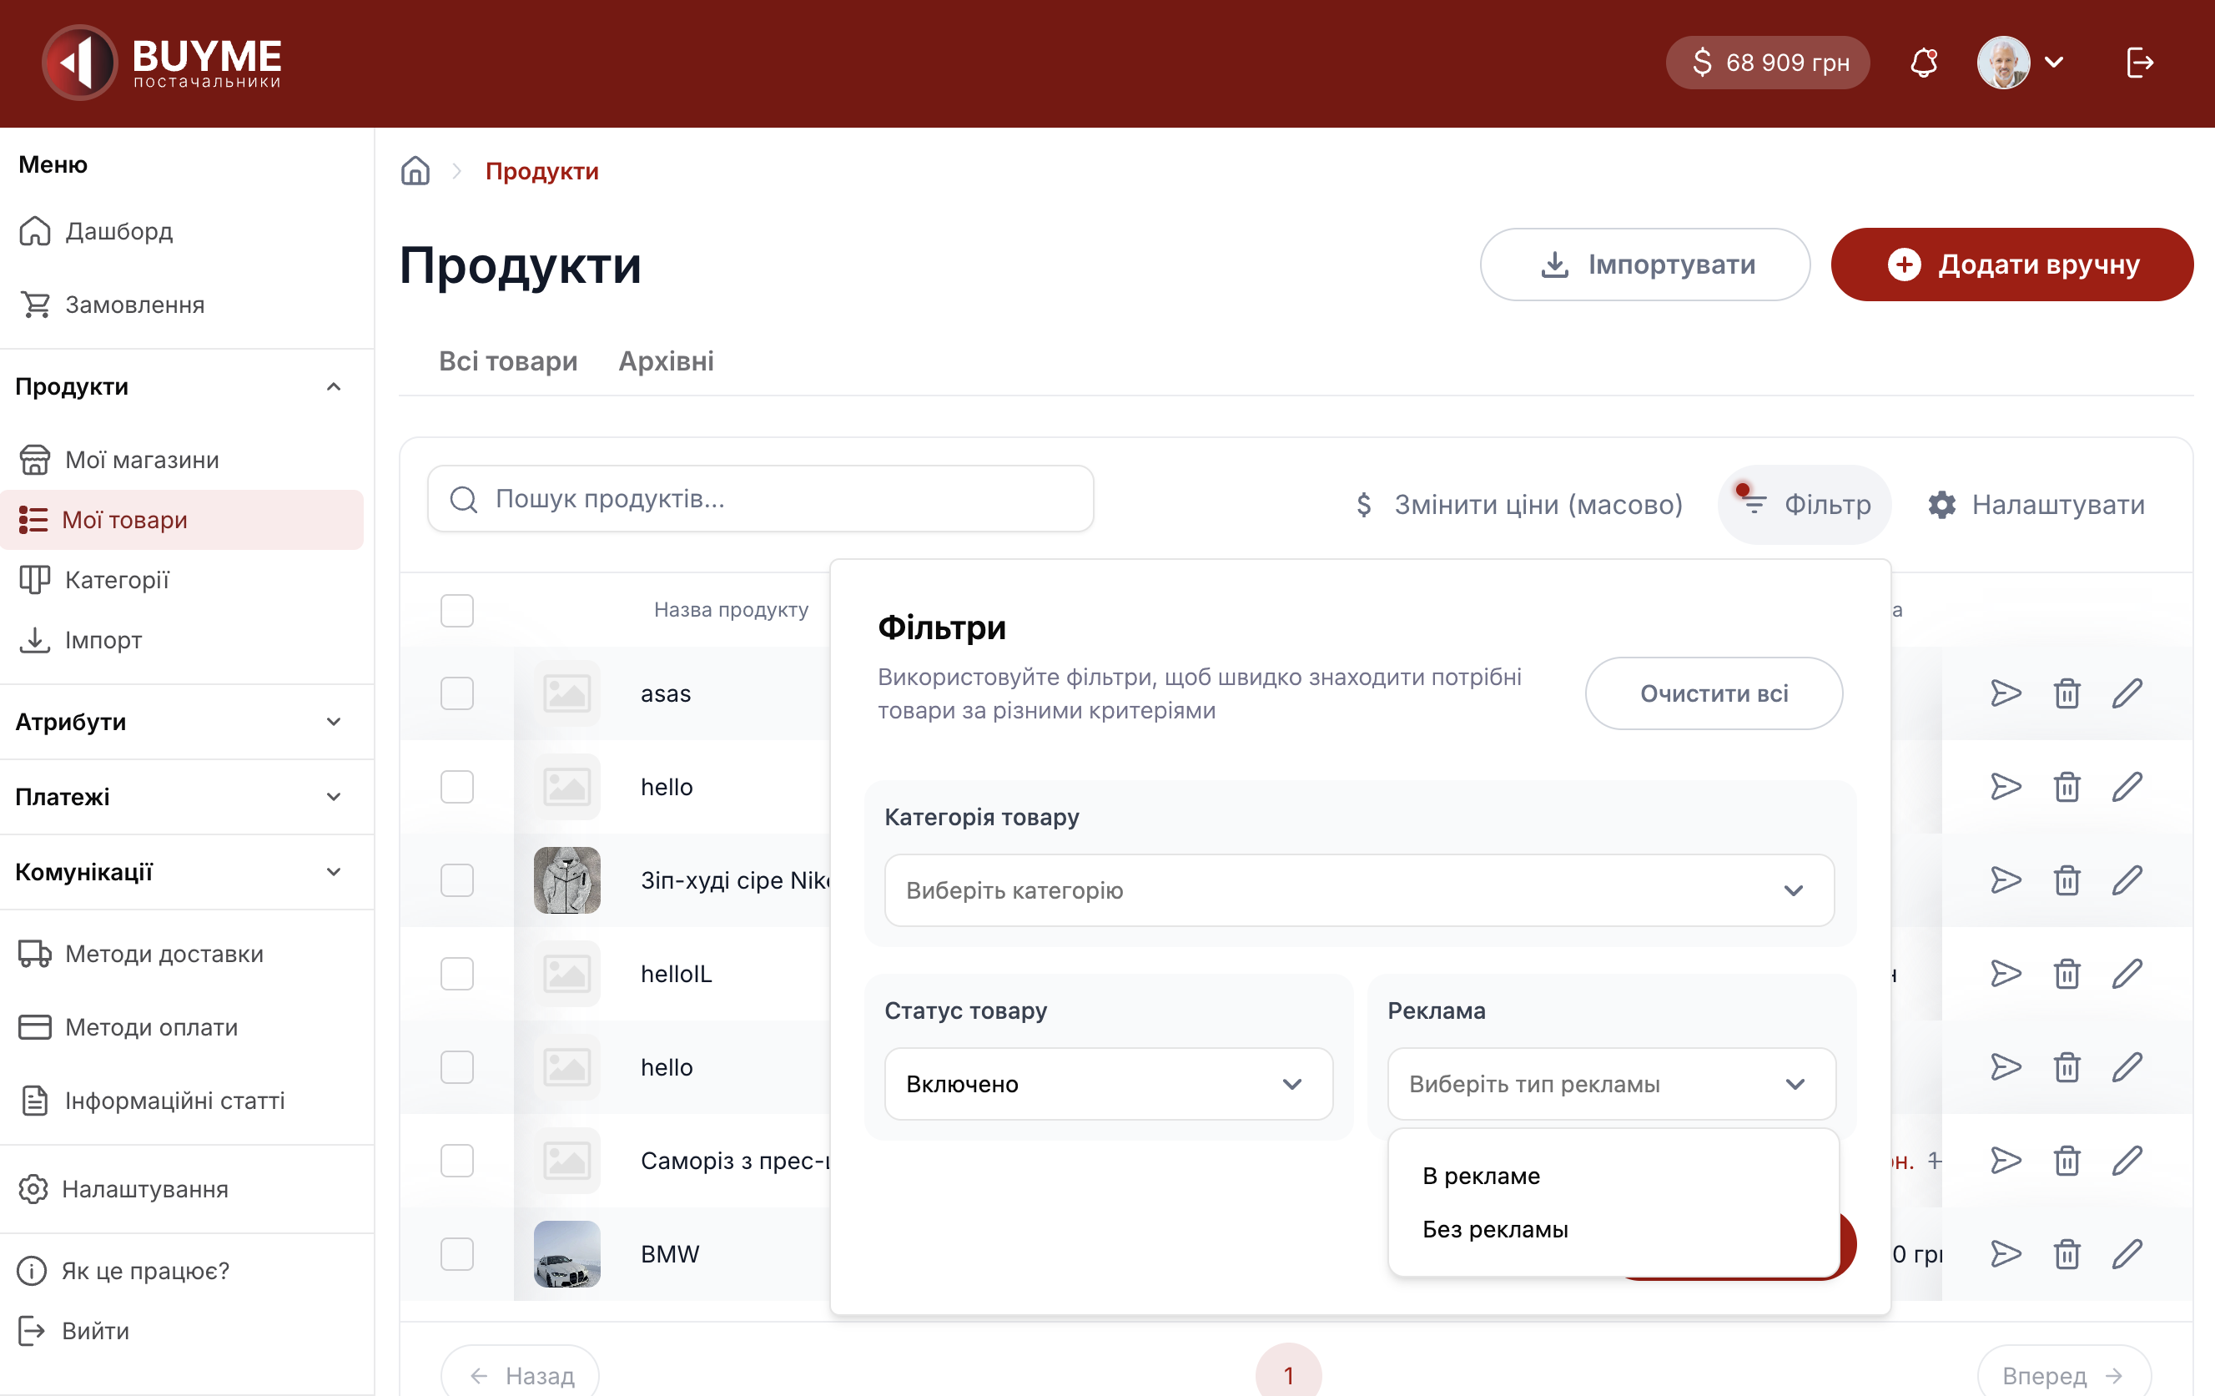Tick the checkbox beside 'helloIL'
Viewport: 2215px width, 1396px height.
(x=457, y=974)
